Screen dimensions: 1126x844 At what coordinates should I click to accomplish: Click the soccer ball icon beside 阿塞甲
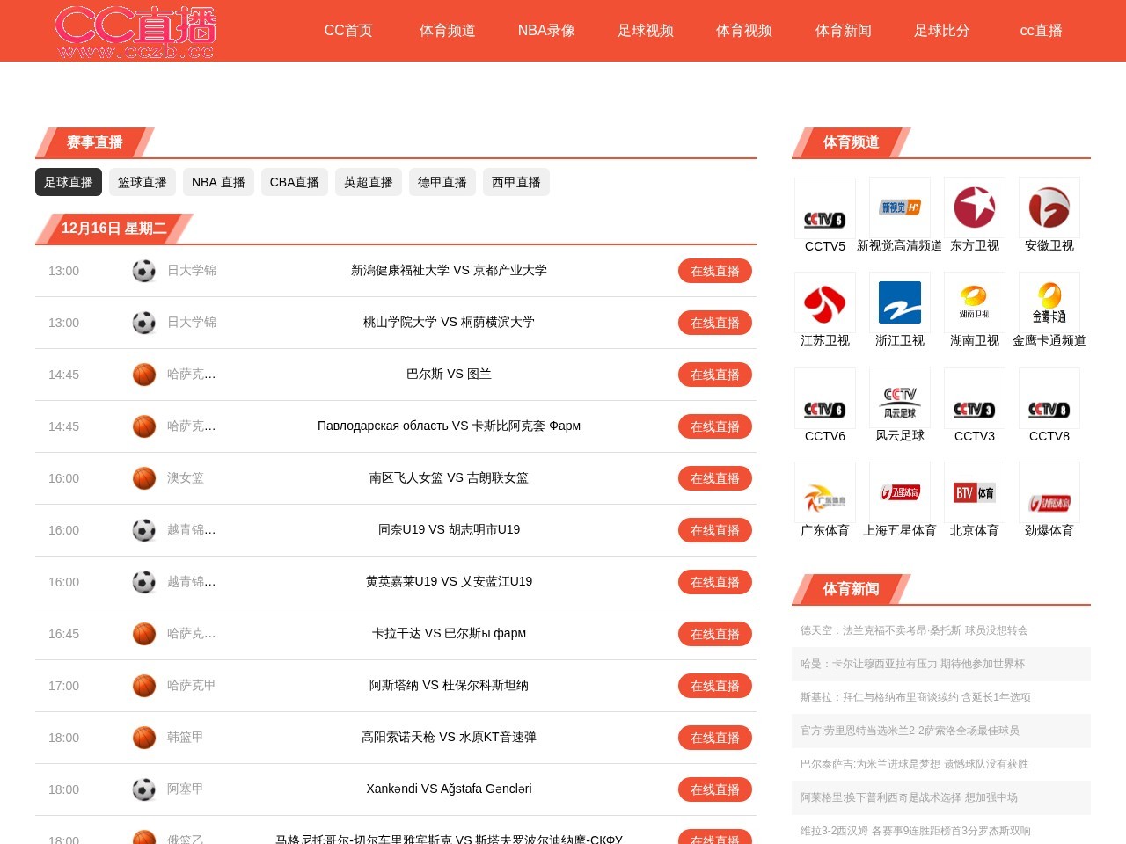click(x=144, y=789)
